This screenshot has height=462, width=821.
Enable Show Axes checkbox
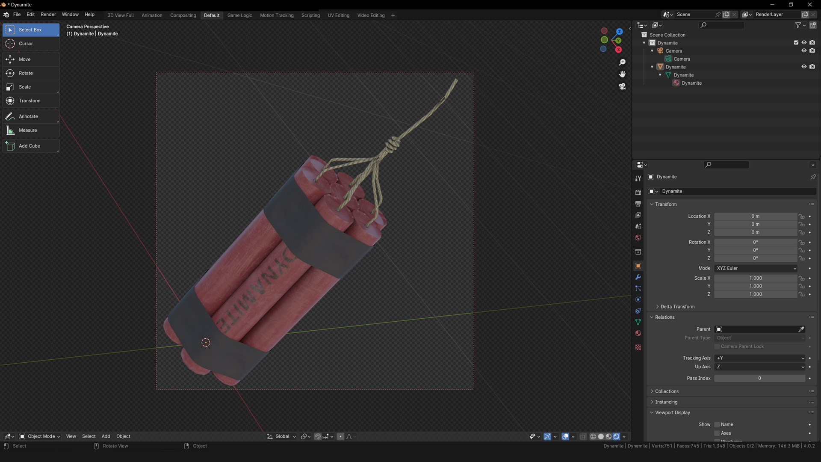(717, 433)
